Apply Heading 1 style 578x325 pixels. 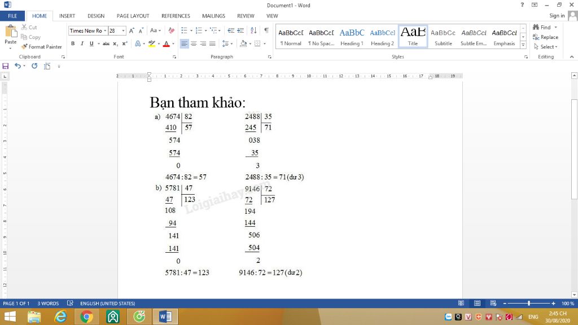352,37
